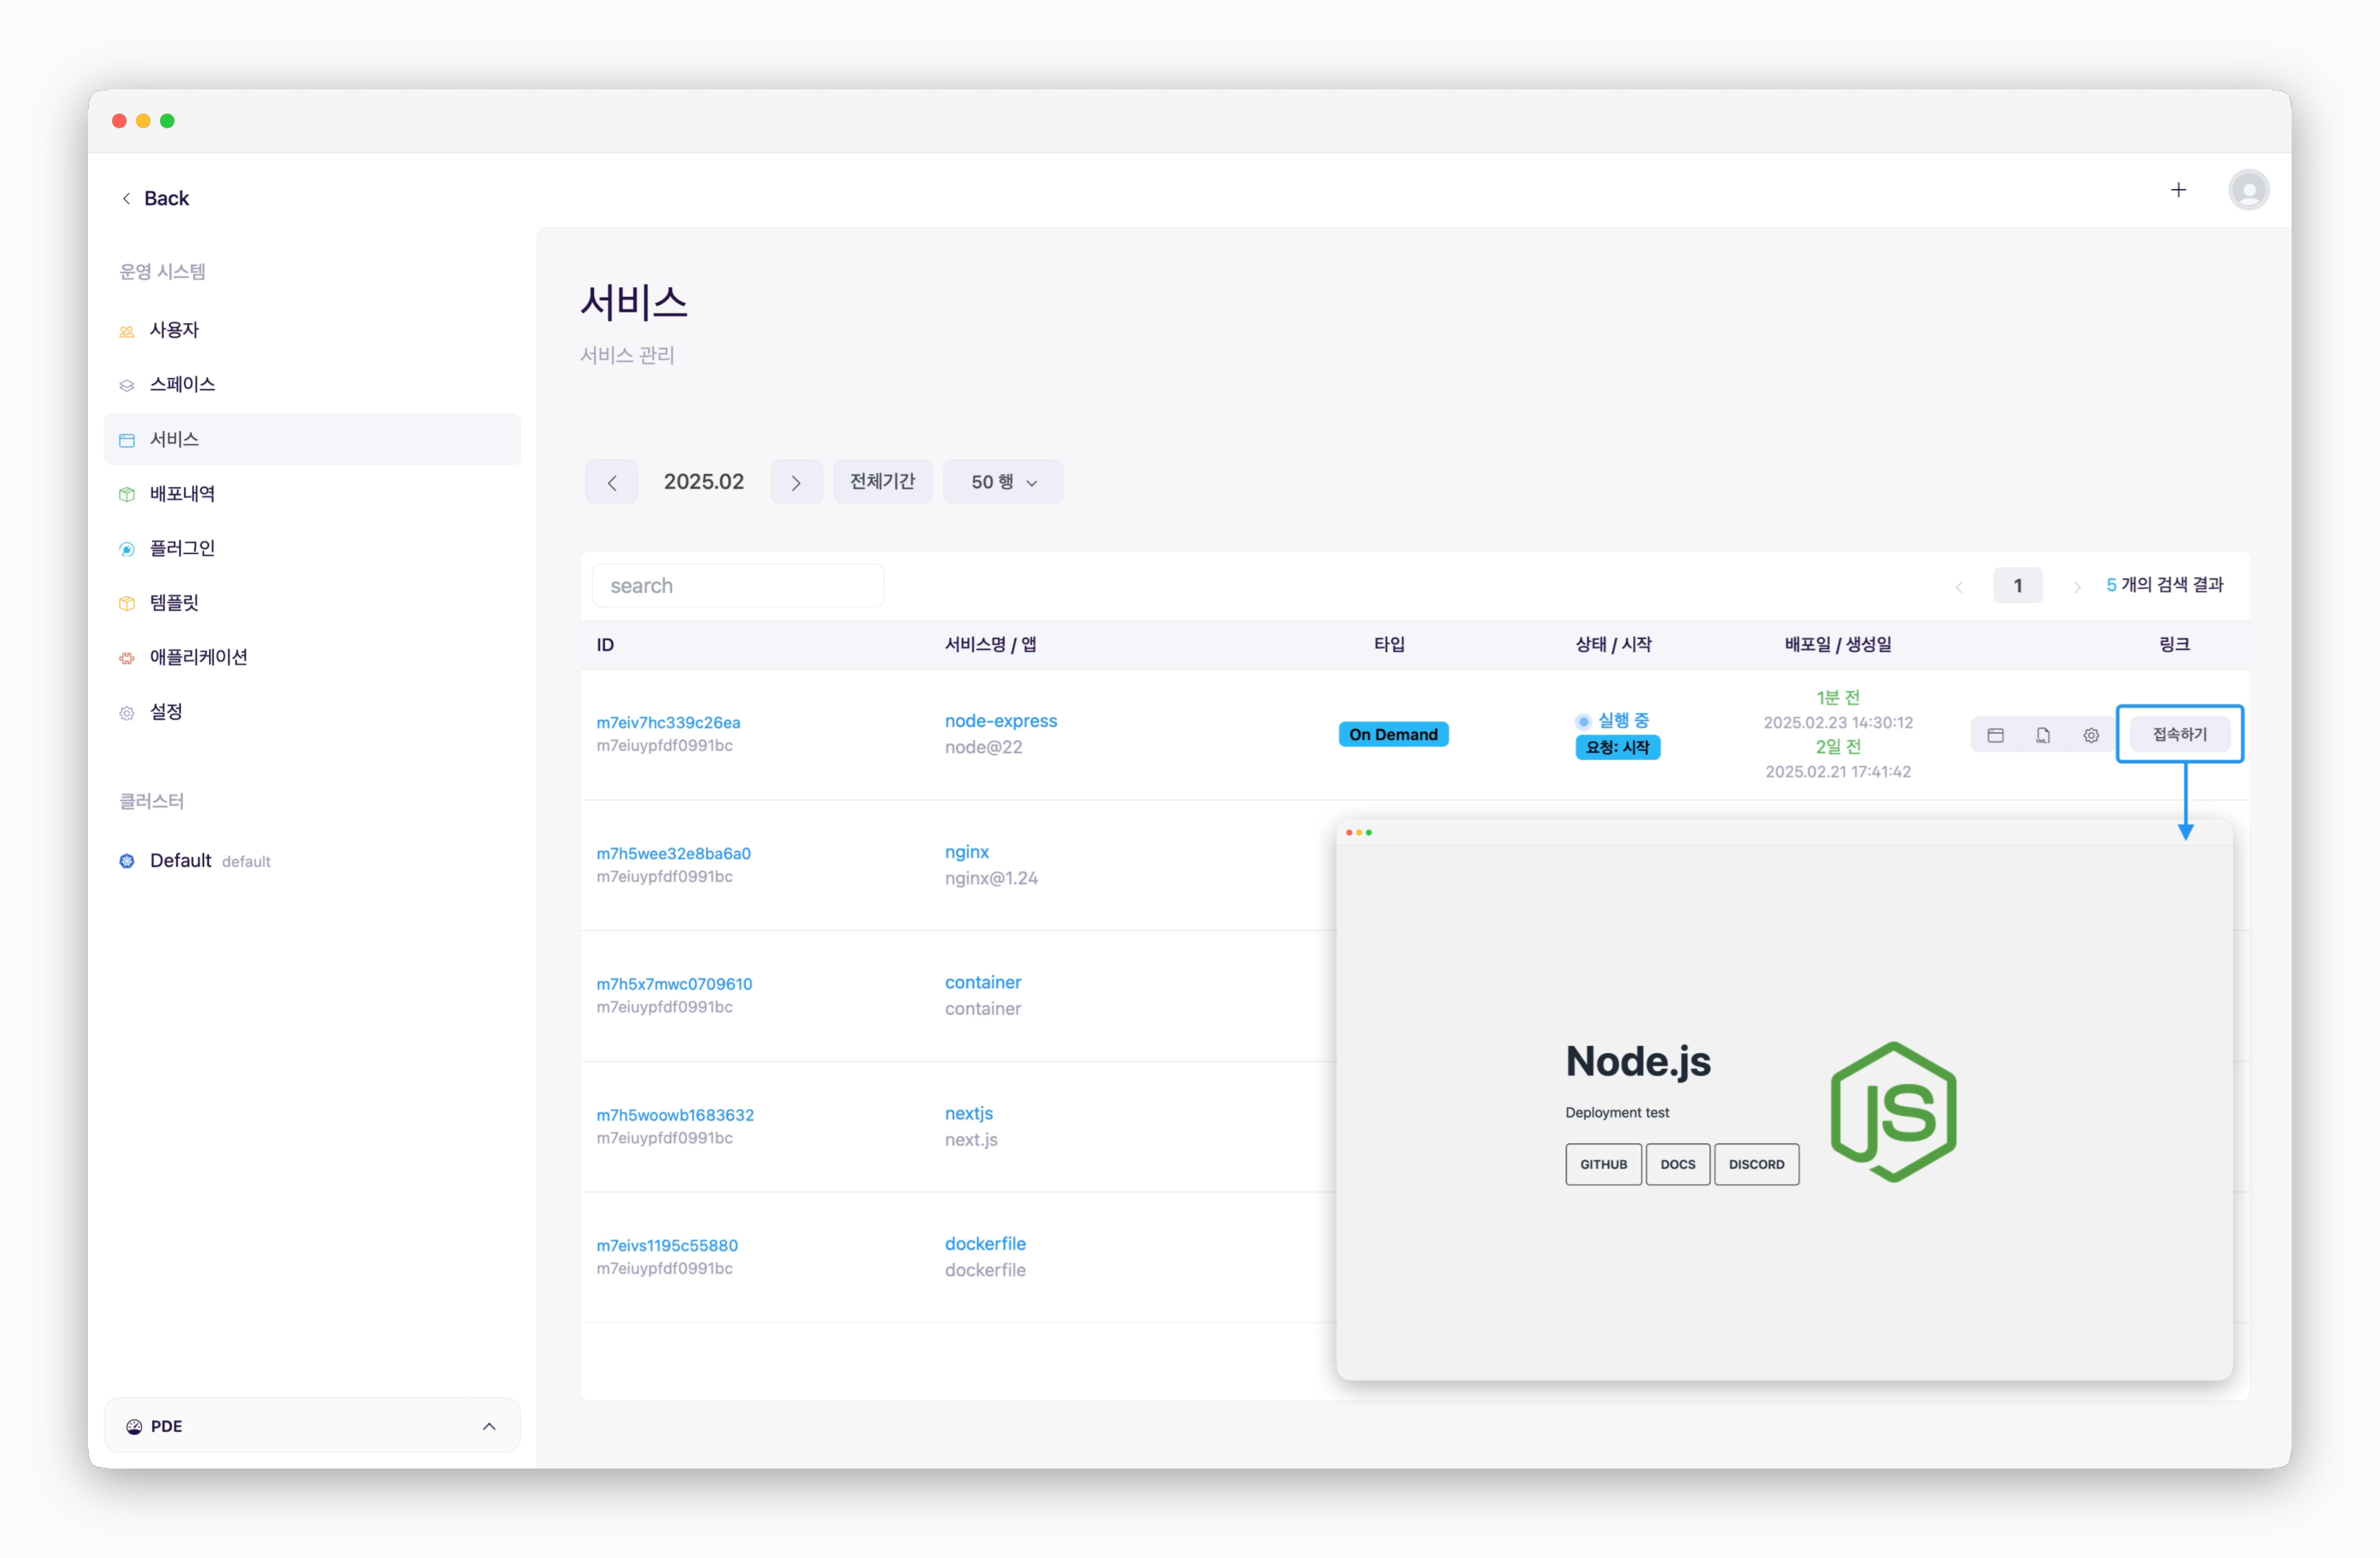Screen dimensions: 2380x1558
Task: Click the 배포내역 cube icon
Action: pyautogui.click(x=127, y=494)
